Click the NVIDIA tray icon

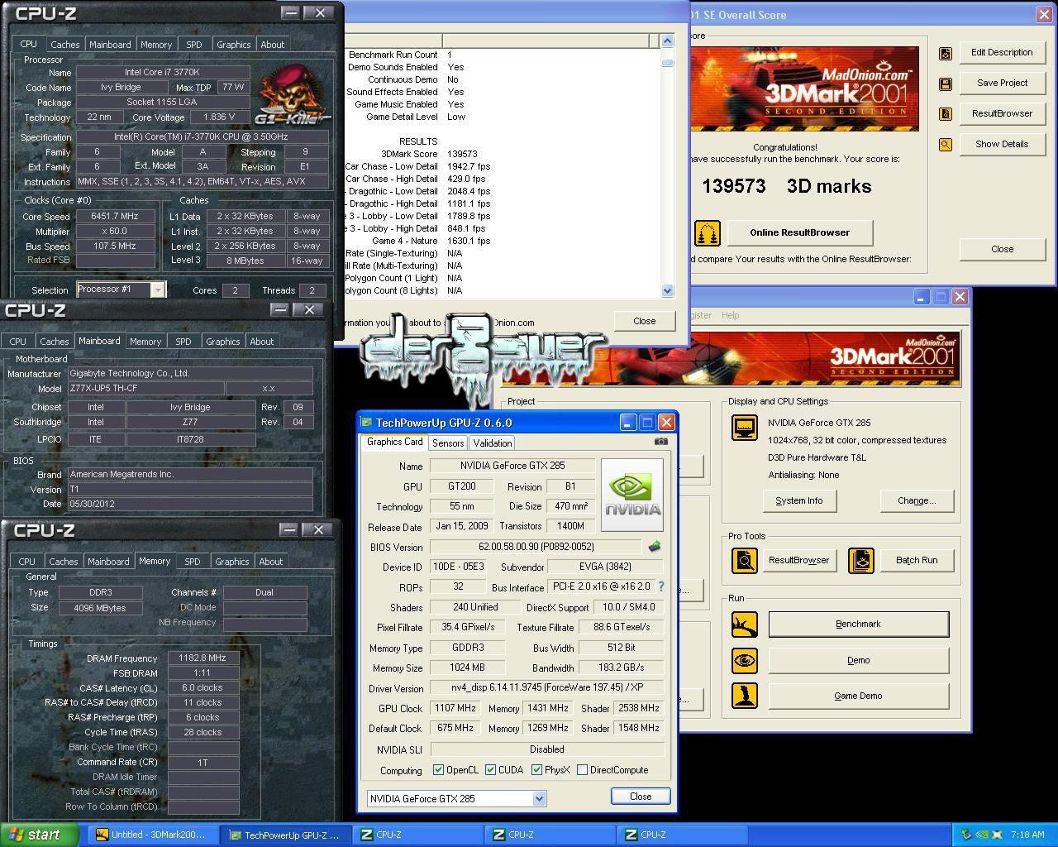pos(982,835)
